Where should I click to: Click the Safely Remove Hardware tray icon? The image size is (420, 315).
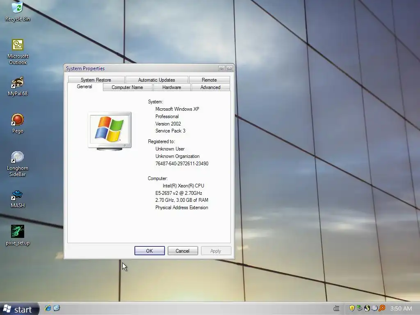click(x=359, y=308)
